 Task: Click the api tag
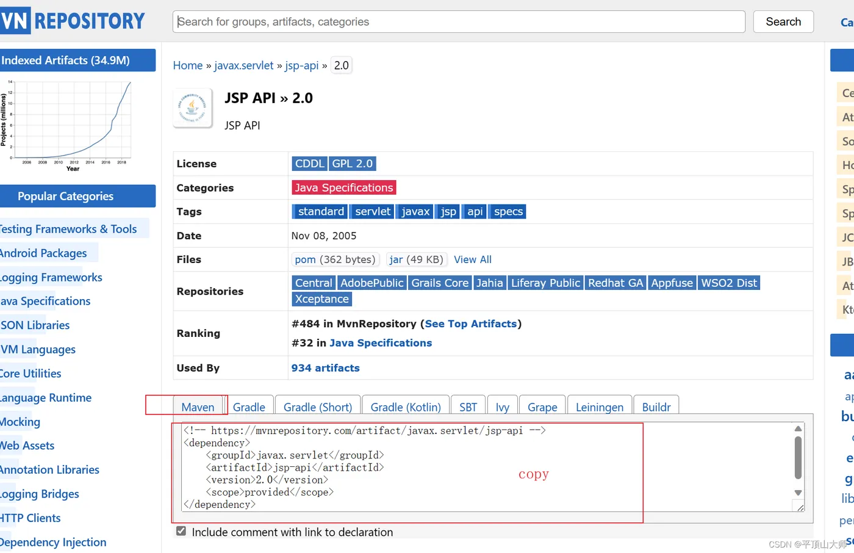pyautogui.click(x=475, y=211)
